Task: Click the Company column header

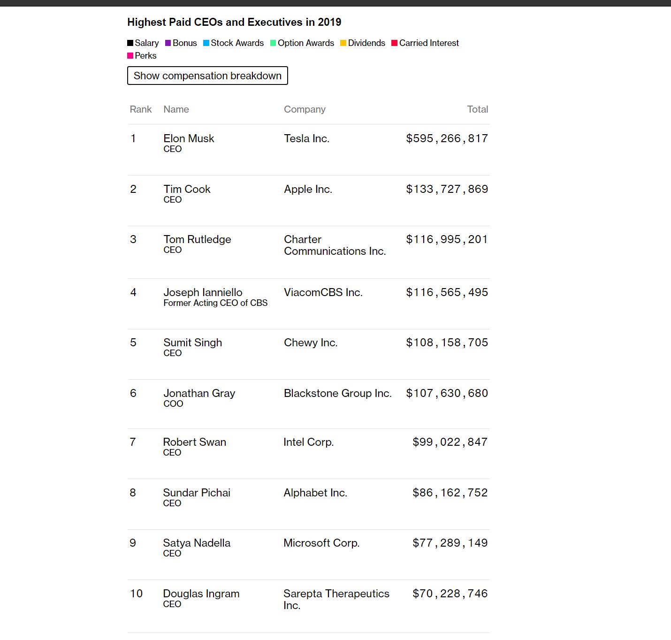Action: pos(305,109)
